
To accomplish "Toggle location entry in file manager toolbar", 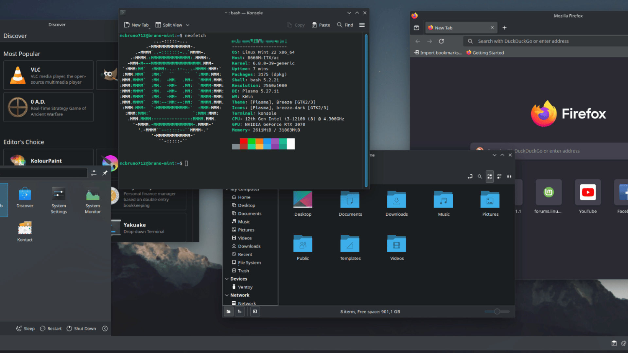I will (470, 176).
